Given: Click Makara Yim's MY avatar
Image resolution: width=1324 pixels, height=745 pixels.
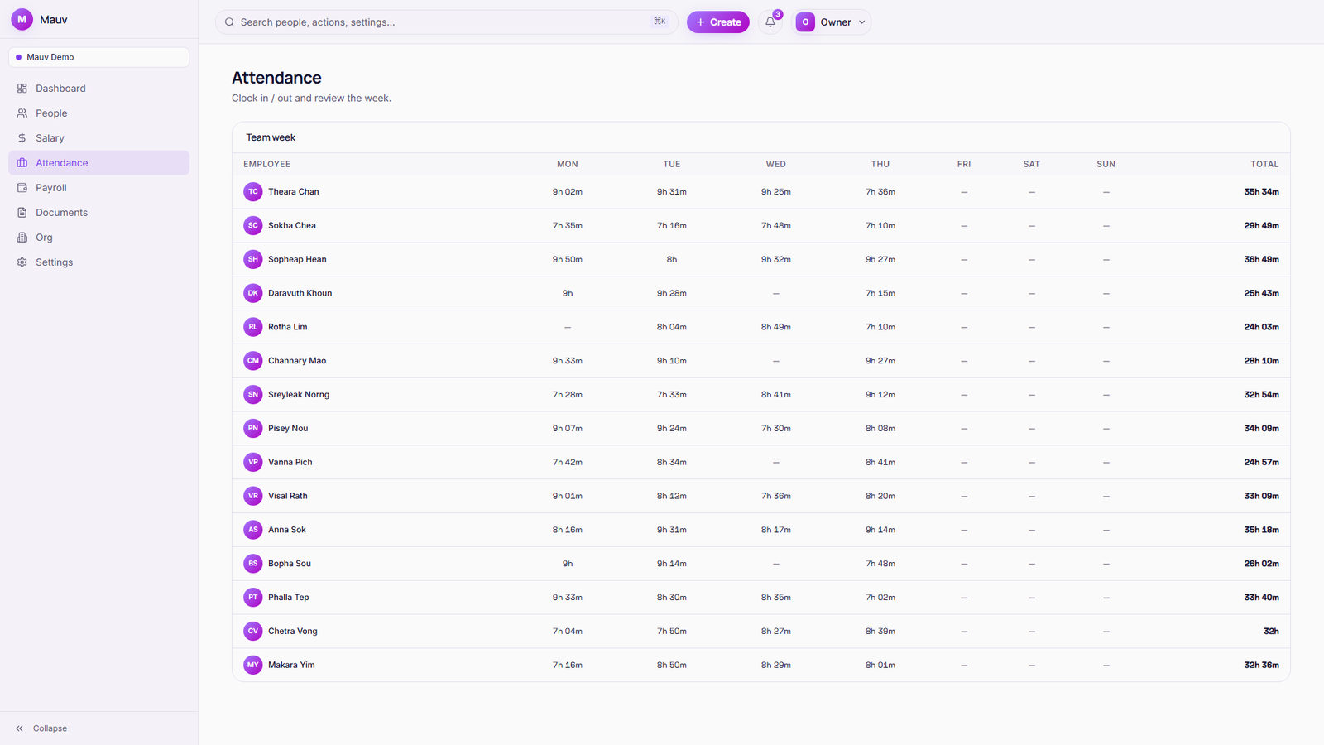Looking at the screenshot, I should click(x=253, y=665).
